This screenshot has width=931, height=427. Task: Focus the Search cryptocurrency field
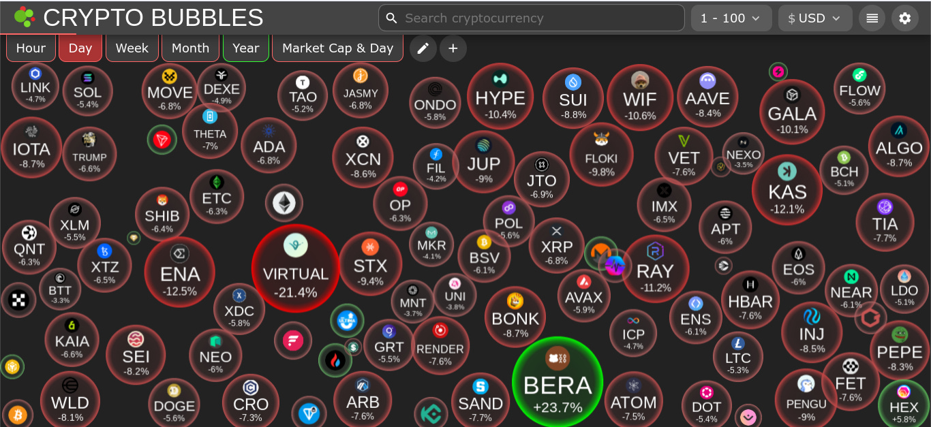532,18
